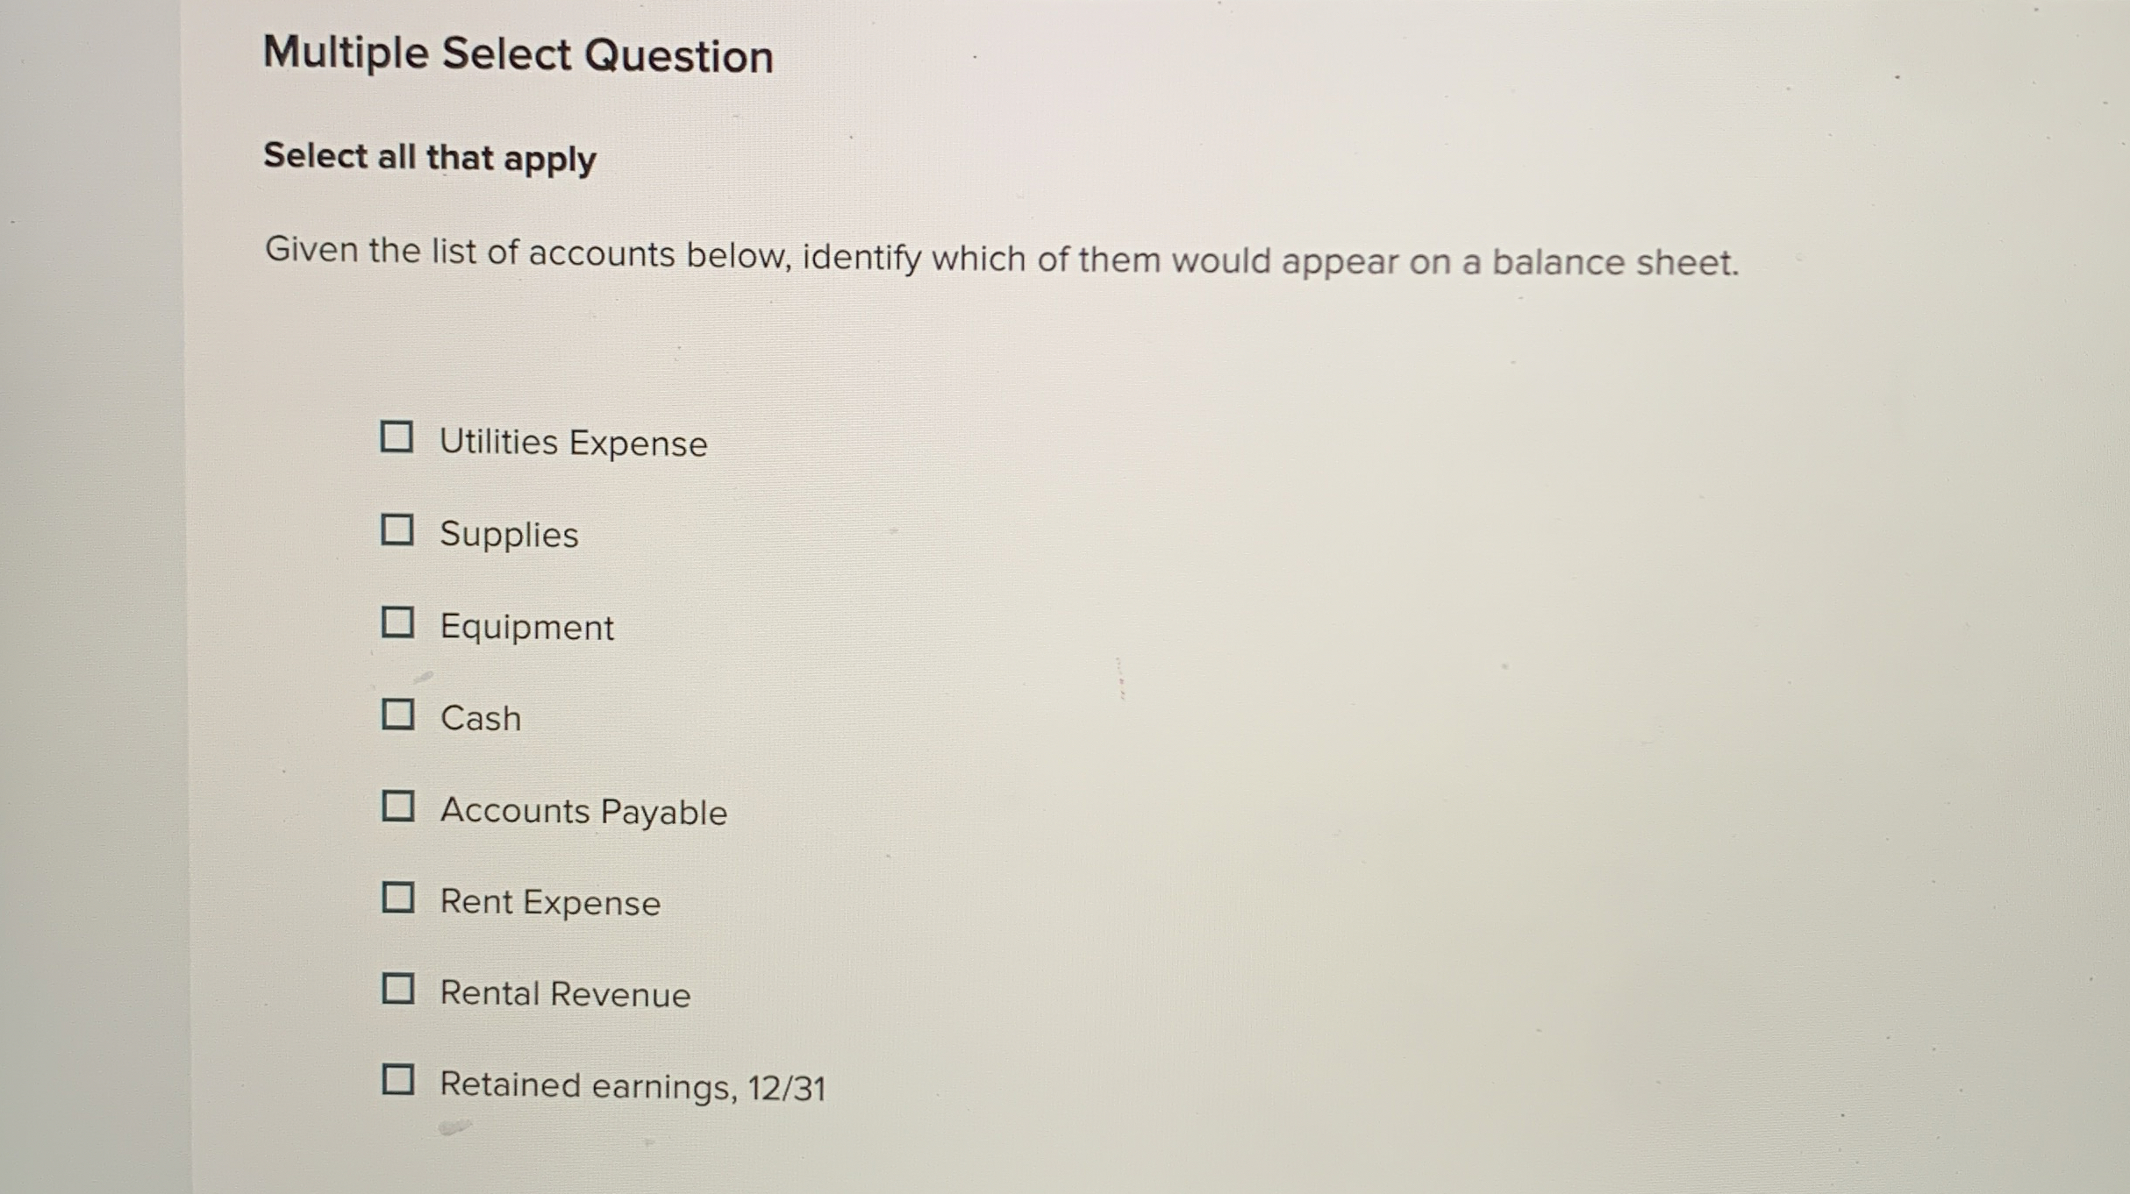Check the Cash checkbox
This screenshot has width=2130, height=1194.
click(400, 715)
